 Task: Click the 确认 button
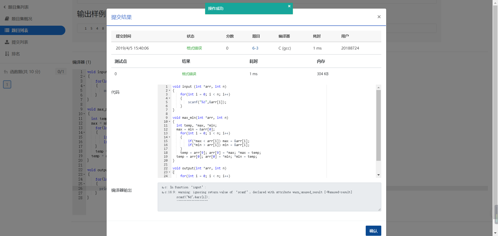click(x=373, y=231)
